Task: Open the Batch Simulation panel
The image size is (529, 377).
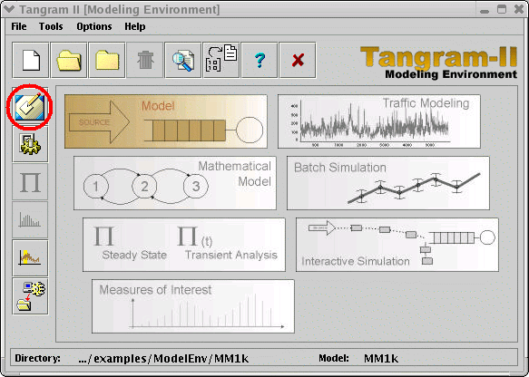Action: pyautogui.click(x=388, y=183)
